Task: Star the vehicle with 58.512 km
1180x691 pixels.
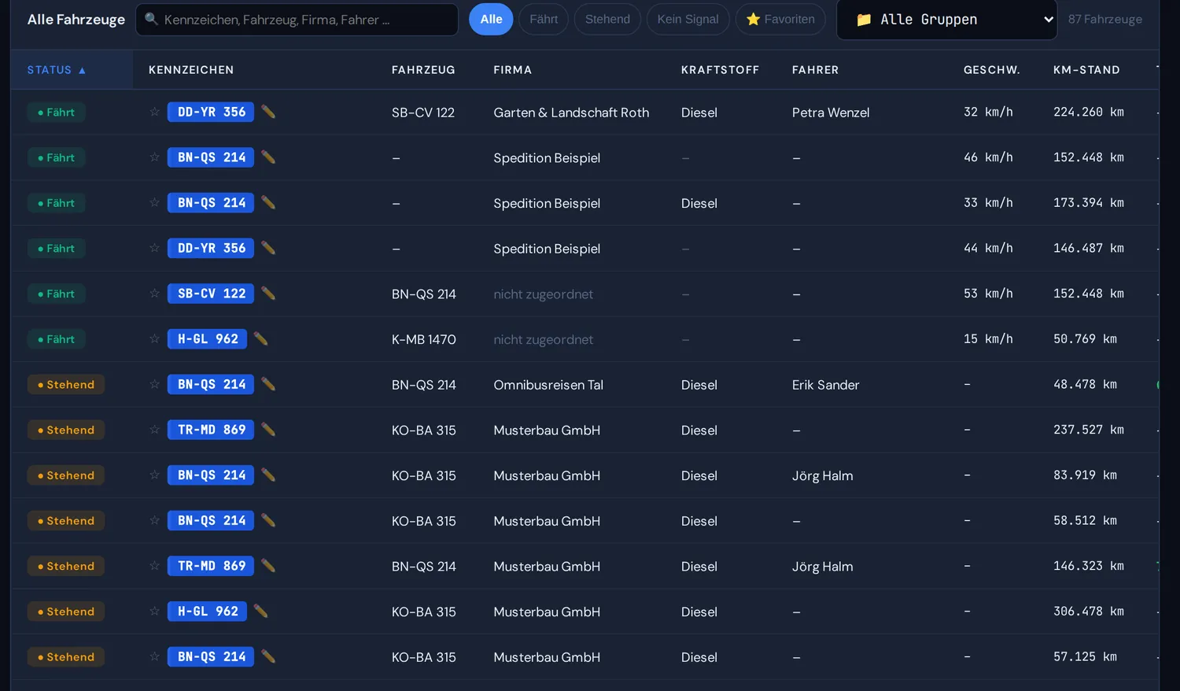Action: click(154, 520)
